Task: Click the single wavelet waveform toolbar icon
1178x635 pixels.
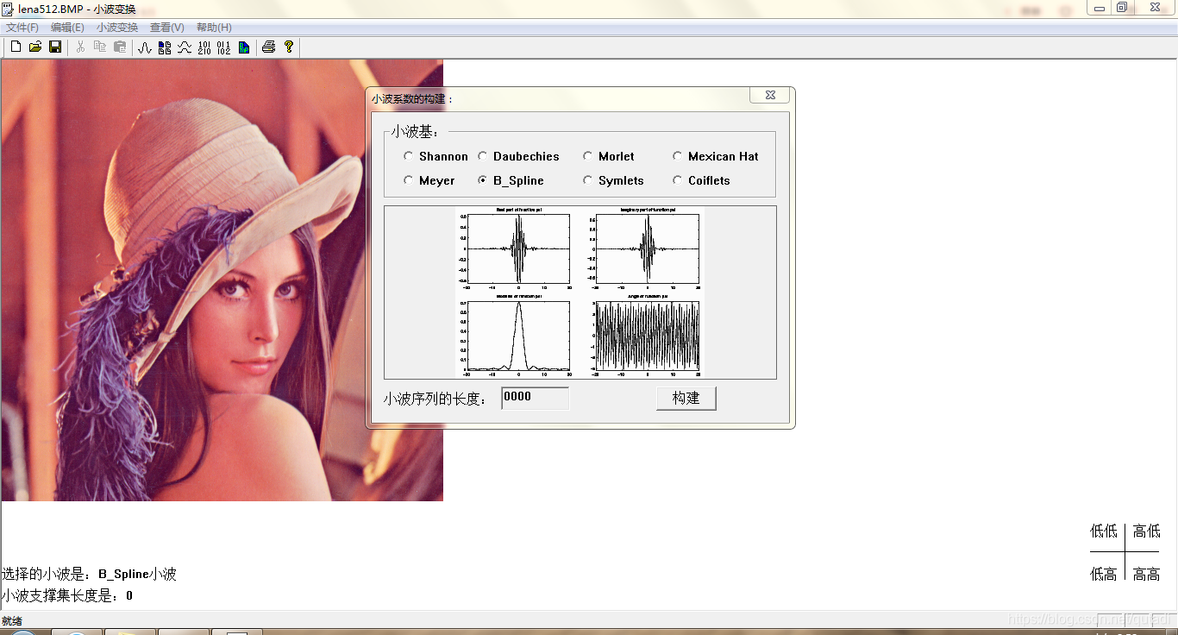Action: click(145, 47)
